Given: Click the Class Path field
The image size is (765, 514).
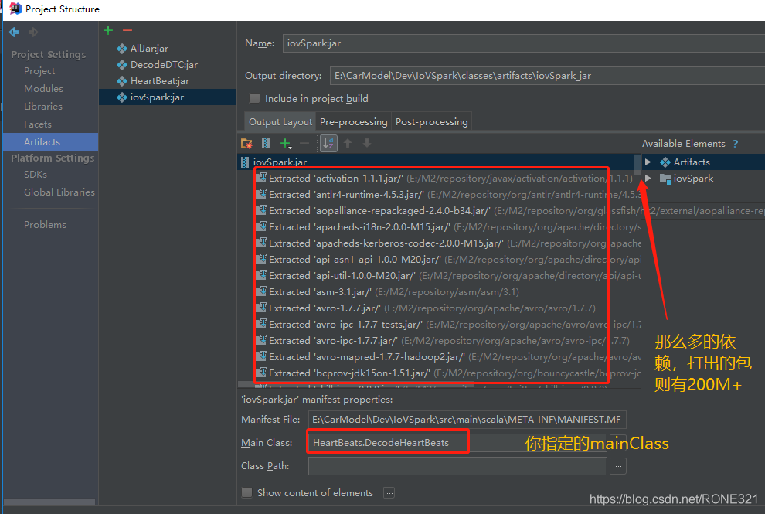Looking at the screenshot, I should (457, 466).
